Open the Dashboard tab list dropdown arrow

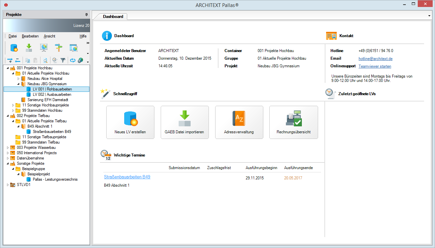pyautogui.click(x=429, y=16)
